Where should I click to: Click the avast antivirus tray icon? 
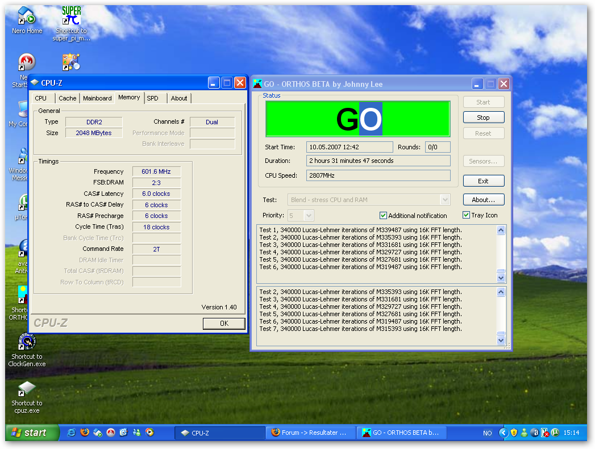coord(535,433)
